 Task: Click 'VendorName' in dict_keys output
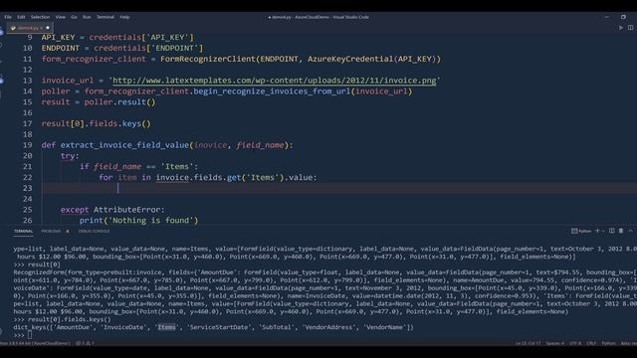coord(385,327)
